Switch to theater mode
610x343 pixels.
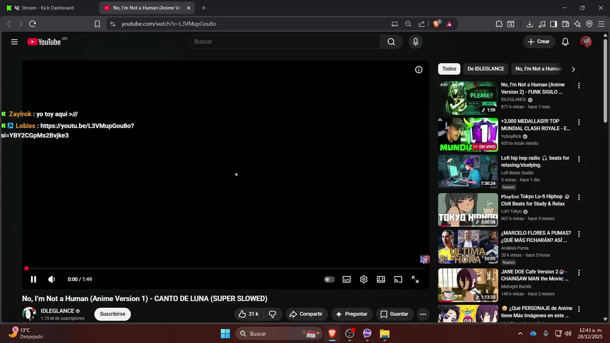coord(381,280)
